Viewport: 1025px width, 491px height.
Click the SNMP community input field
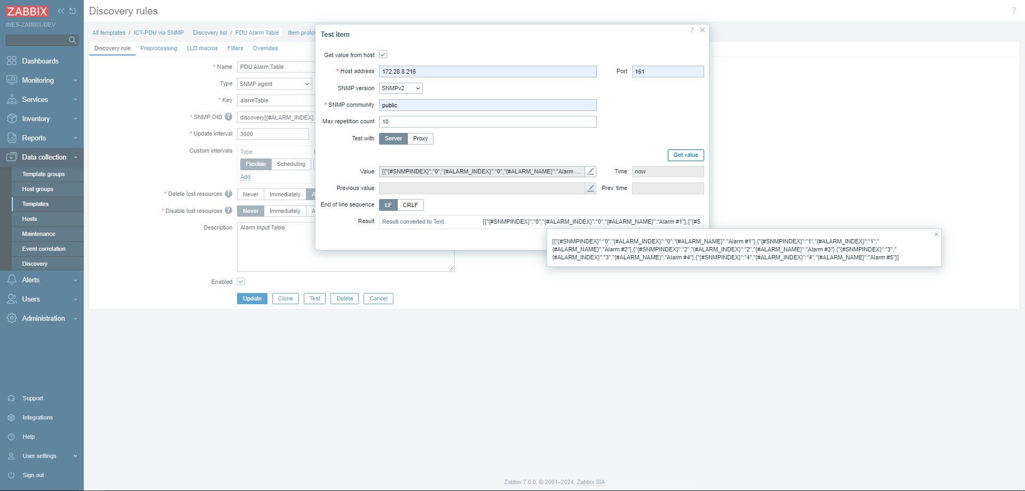(487, 105)
